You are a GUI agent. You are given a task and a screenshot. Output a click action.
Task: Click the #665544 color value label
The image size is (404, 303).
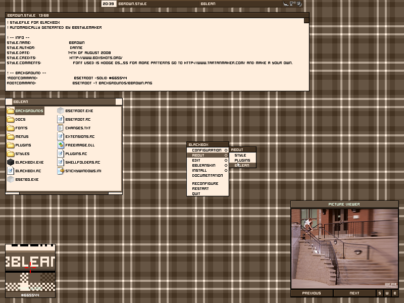(x=30, y=295)
